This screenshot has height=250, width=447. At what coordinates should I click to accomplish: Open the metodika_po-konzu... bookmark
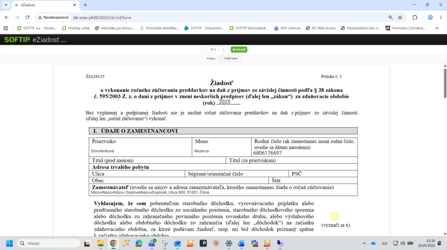pyautogui.click(x=115, y=28)
